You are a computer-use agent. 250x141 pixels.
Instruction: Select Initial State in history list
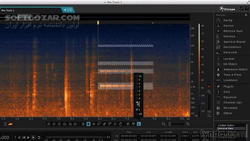226,125
